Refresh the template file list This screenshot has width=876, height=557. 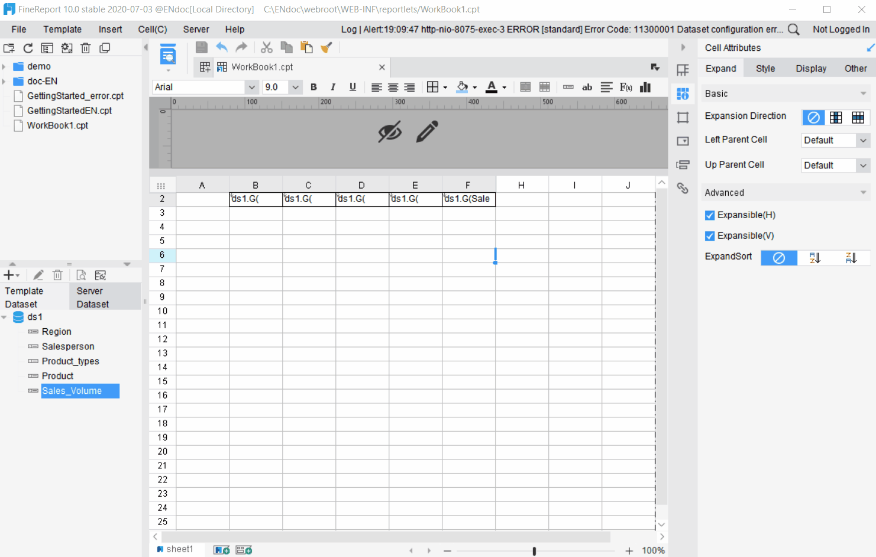coord(28,48)
